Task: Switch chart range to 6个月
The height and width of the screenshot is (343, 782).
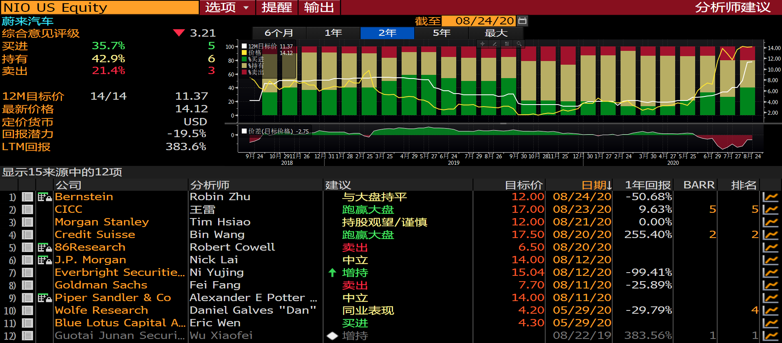Action: tap(279, 33)
